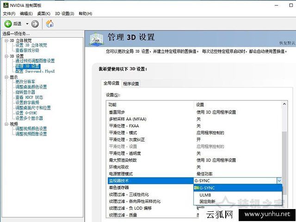Open 通过预览调整图像设置 page
Viewport: 296px width, 222px height.
click(x=35, y=61)
